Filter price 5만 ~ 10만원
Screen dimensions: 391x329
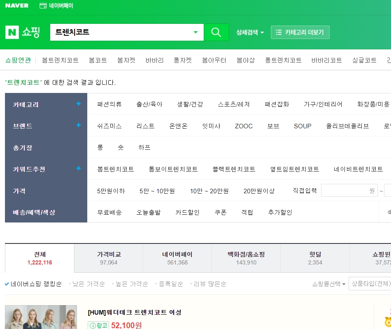pos(157,191)
